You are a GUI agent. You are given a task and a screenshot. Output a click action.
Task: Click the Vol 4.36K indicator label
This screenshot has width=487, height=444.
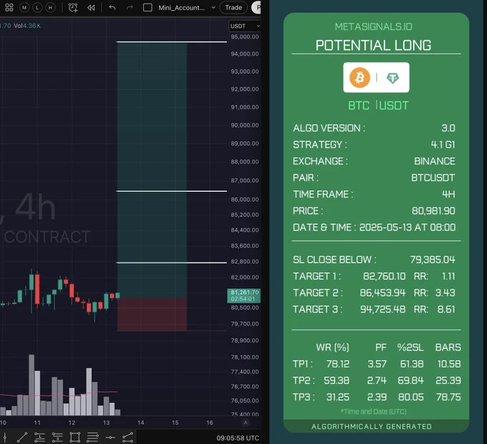click(x=27, y=26)
